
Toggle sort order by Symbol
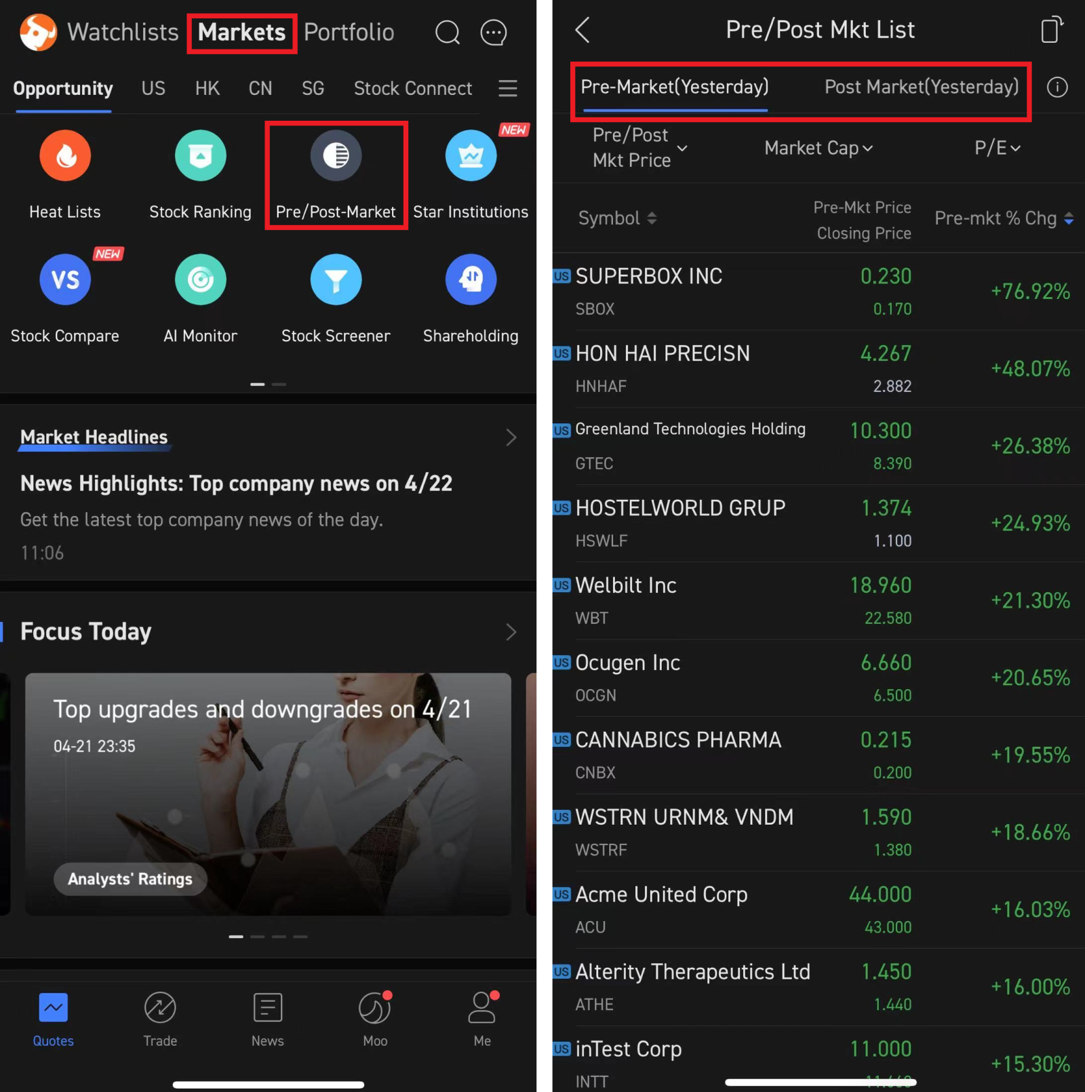616,218
